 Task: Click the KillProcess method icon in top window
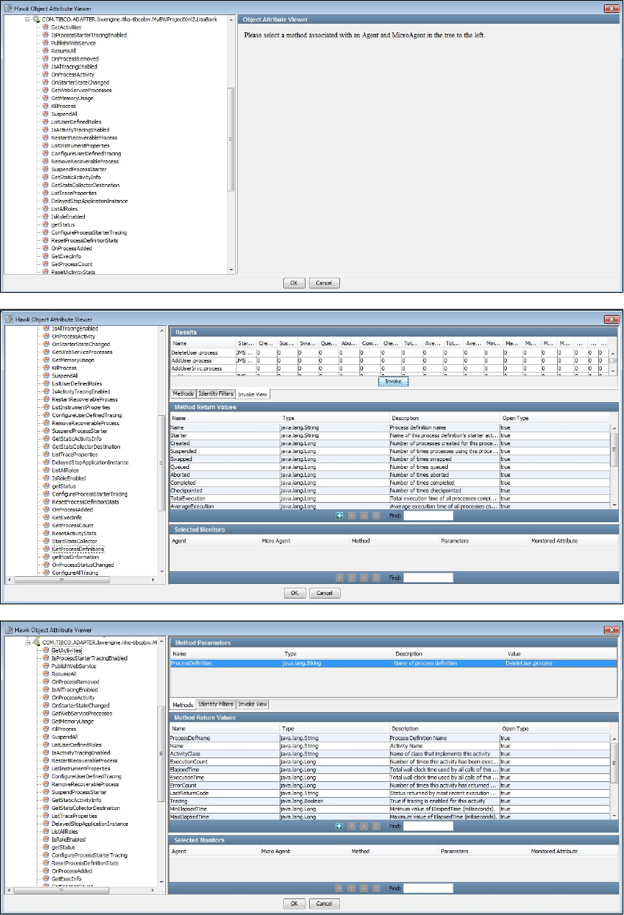click(46, 106)
